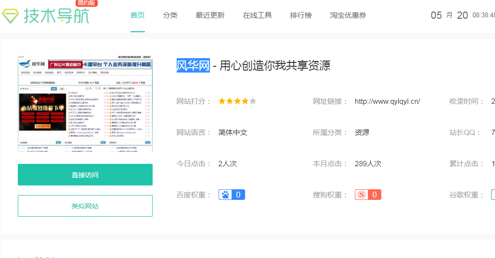The height and width of the screenshot is (258, 495).
Task: Click the Sogou weight badge icon
Action: point(368,195)
